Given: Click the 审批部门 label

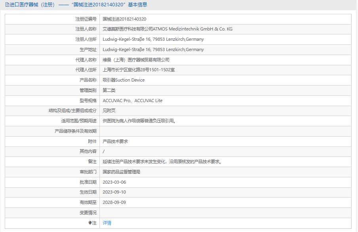Looking at the screenshot, I should pyautogui.click(x=88, y=172).
